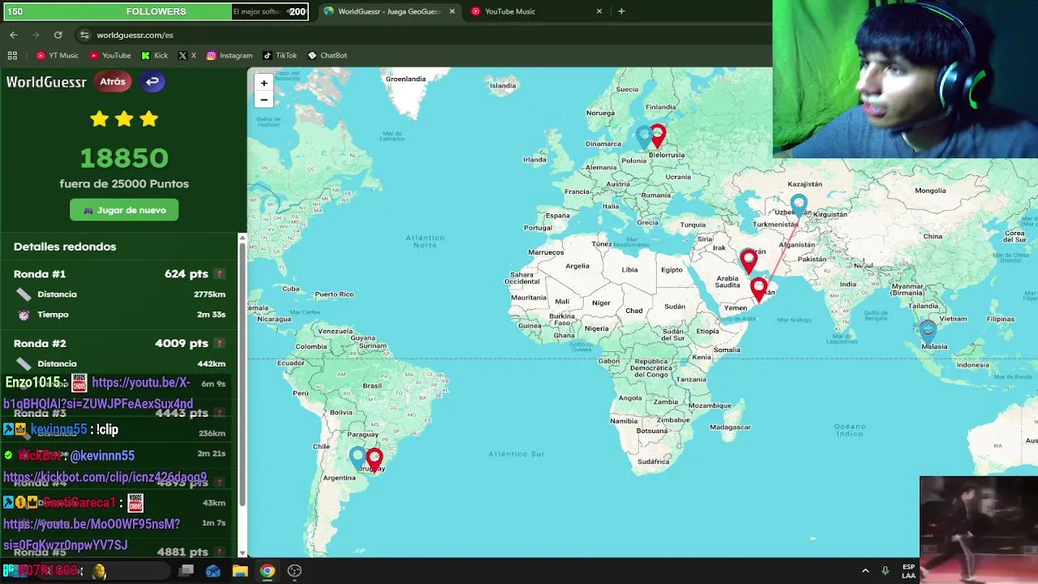Close the WorldGuessr tab
This screenshot has height=584, width=1038.
click(452, 11)
